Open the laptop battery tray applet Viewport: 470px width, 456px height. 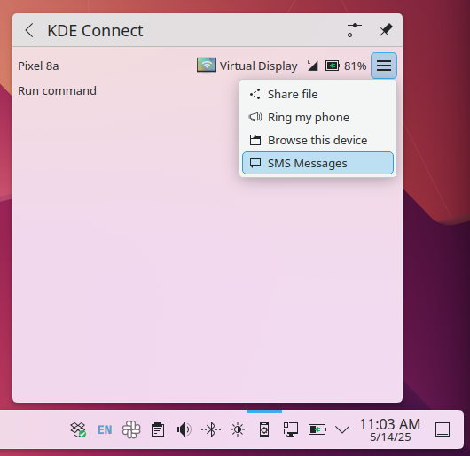317,429
